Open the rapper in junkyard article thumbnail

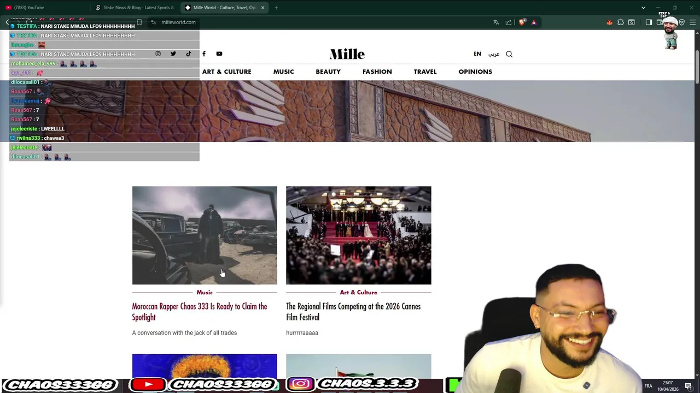pyautogui.click(x=205, y=235)
